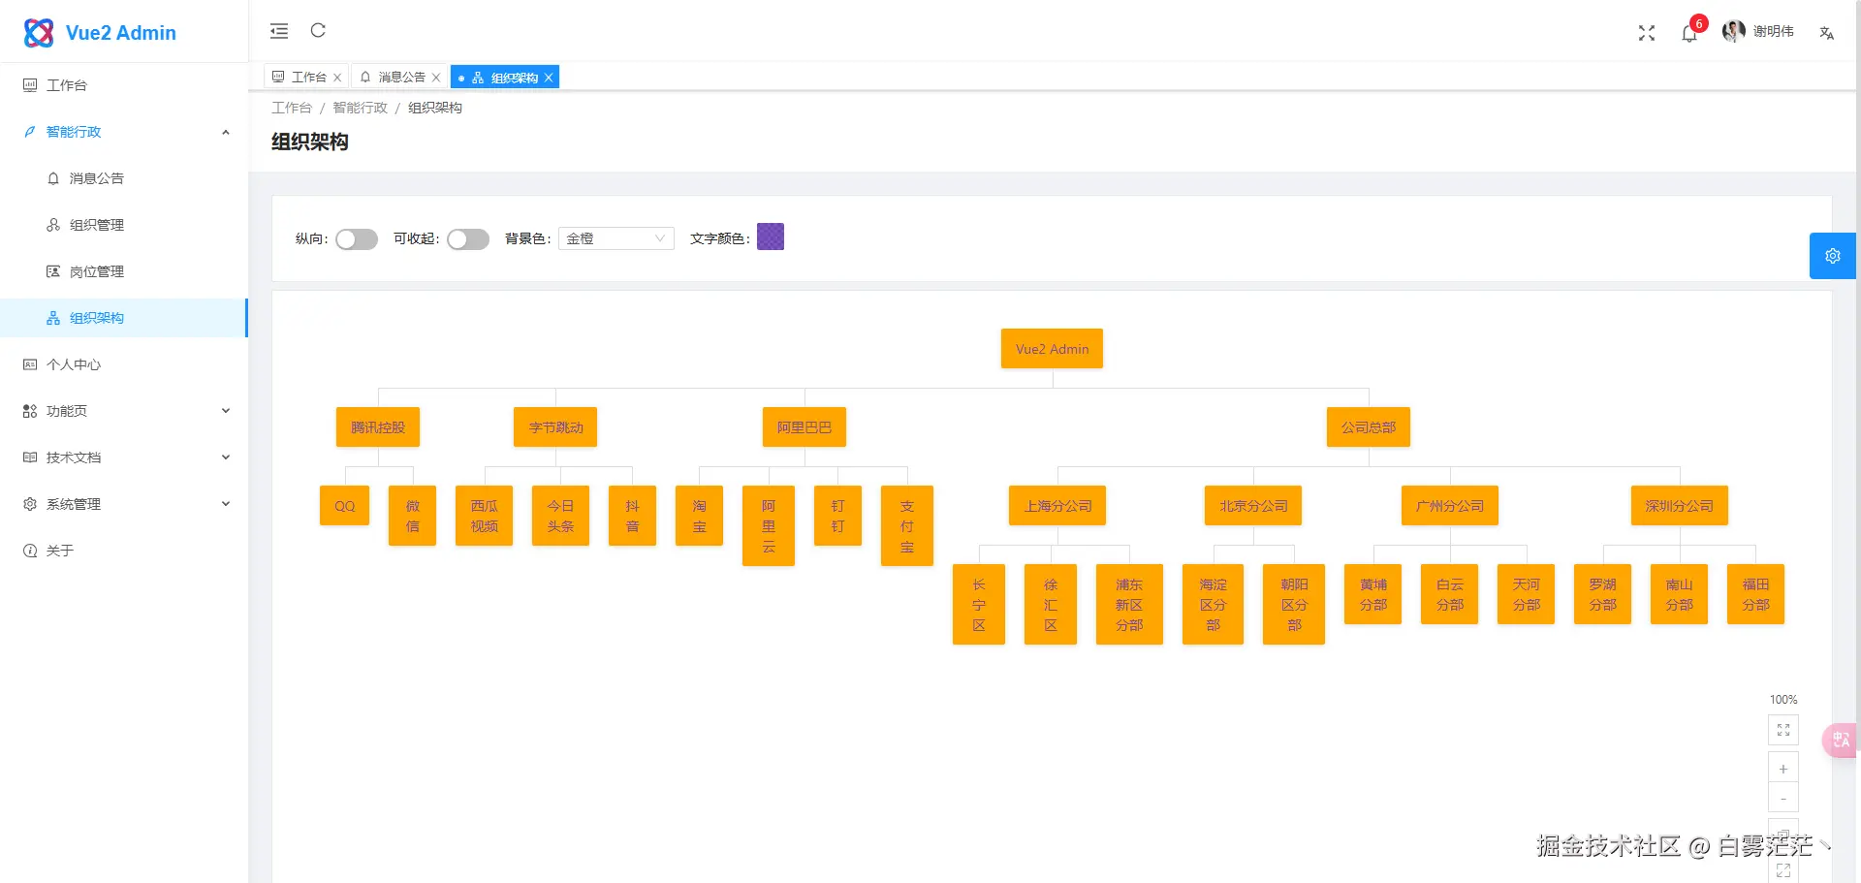The width and height of the screenshot is (1861, 883).
Task: Click the Vue2 Admin logo icon
Action: coord(39,33)
